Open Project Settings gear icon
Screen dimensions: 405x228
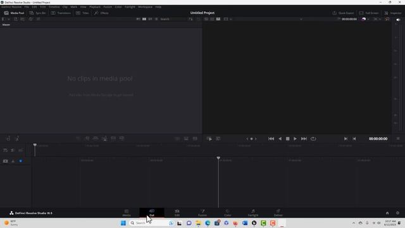point(397,213)
